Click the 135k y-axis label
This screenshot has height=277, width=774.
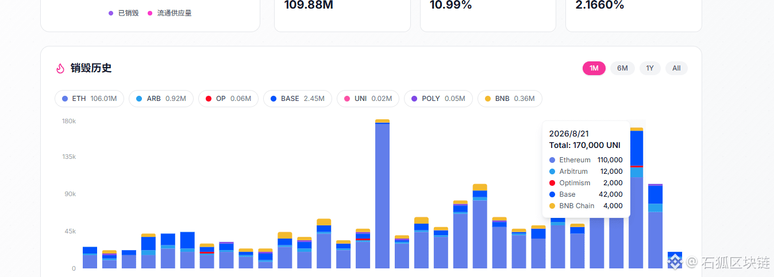[69, 157]
